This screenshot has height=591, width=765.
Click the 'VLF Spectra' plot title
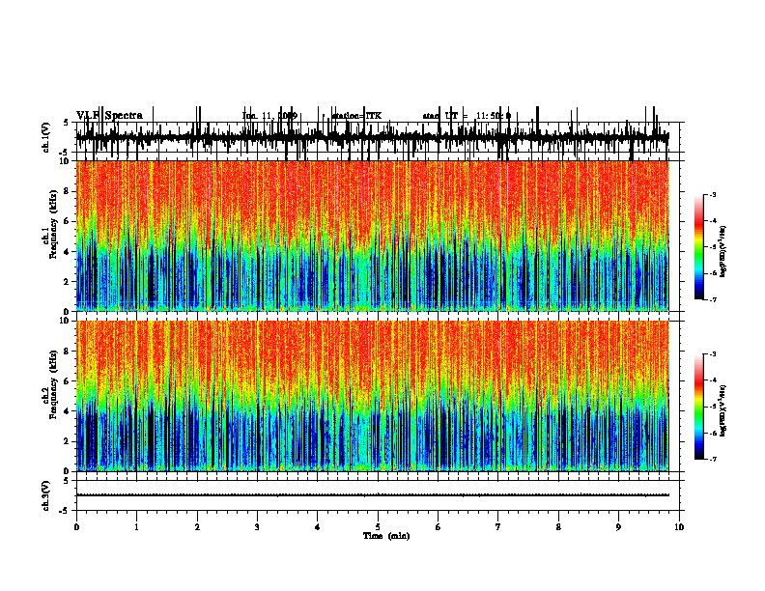click(109, 115)
